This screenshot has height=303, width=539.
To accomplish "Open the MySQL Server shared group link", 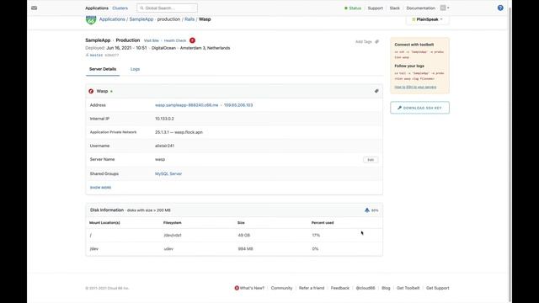I will pyautogui.click(x=168, y=174).
